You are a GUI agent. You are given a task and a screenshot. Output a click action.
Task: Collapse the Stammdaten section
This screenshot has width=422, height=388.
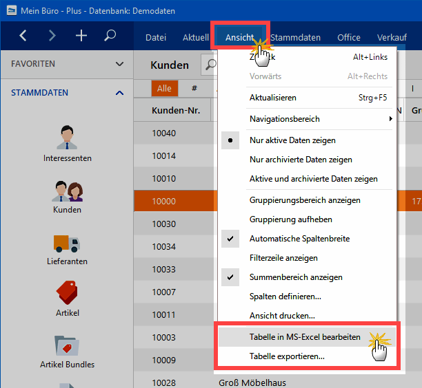[x=119, y=93]
